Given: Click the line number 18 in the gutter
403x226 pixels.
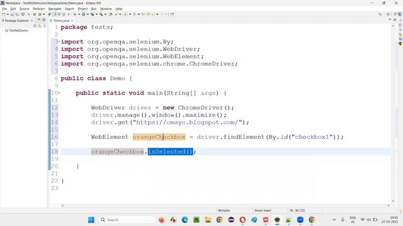Looking at the screenshot, I should point(55,151).
